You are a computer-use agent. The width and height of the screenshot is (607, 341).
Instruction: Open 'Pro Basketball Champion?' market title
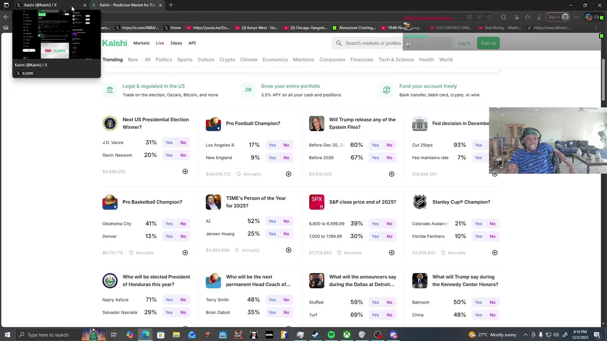coord(152,202)
